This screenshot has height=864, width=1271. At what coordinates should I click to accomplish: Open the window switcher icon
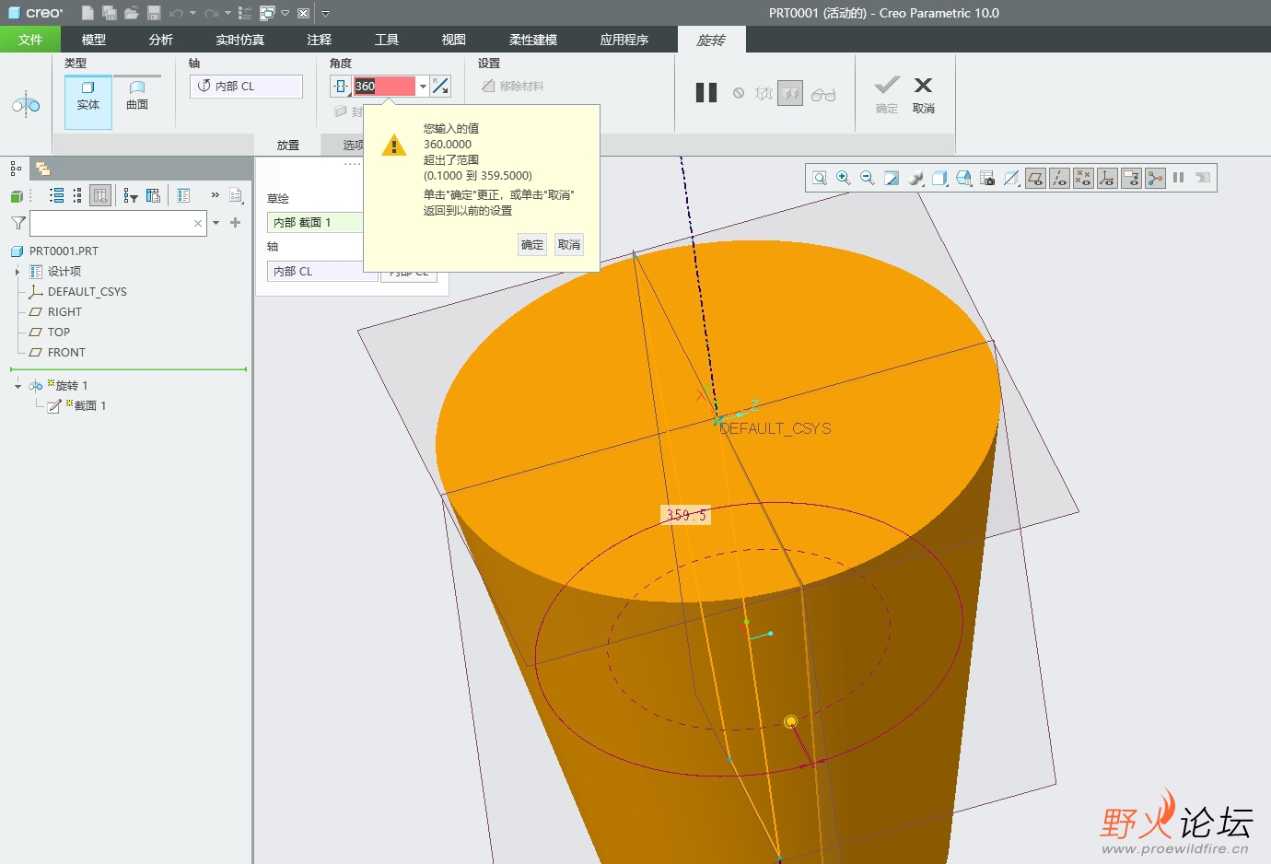(x=267, y=13)
